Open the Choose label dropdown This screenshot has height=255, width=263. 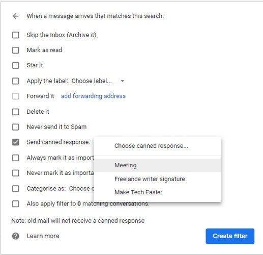click(98, 81)
